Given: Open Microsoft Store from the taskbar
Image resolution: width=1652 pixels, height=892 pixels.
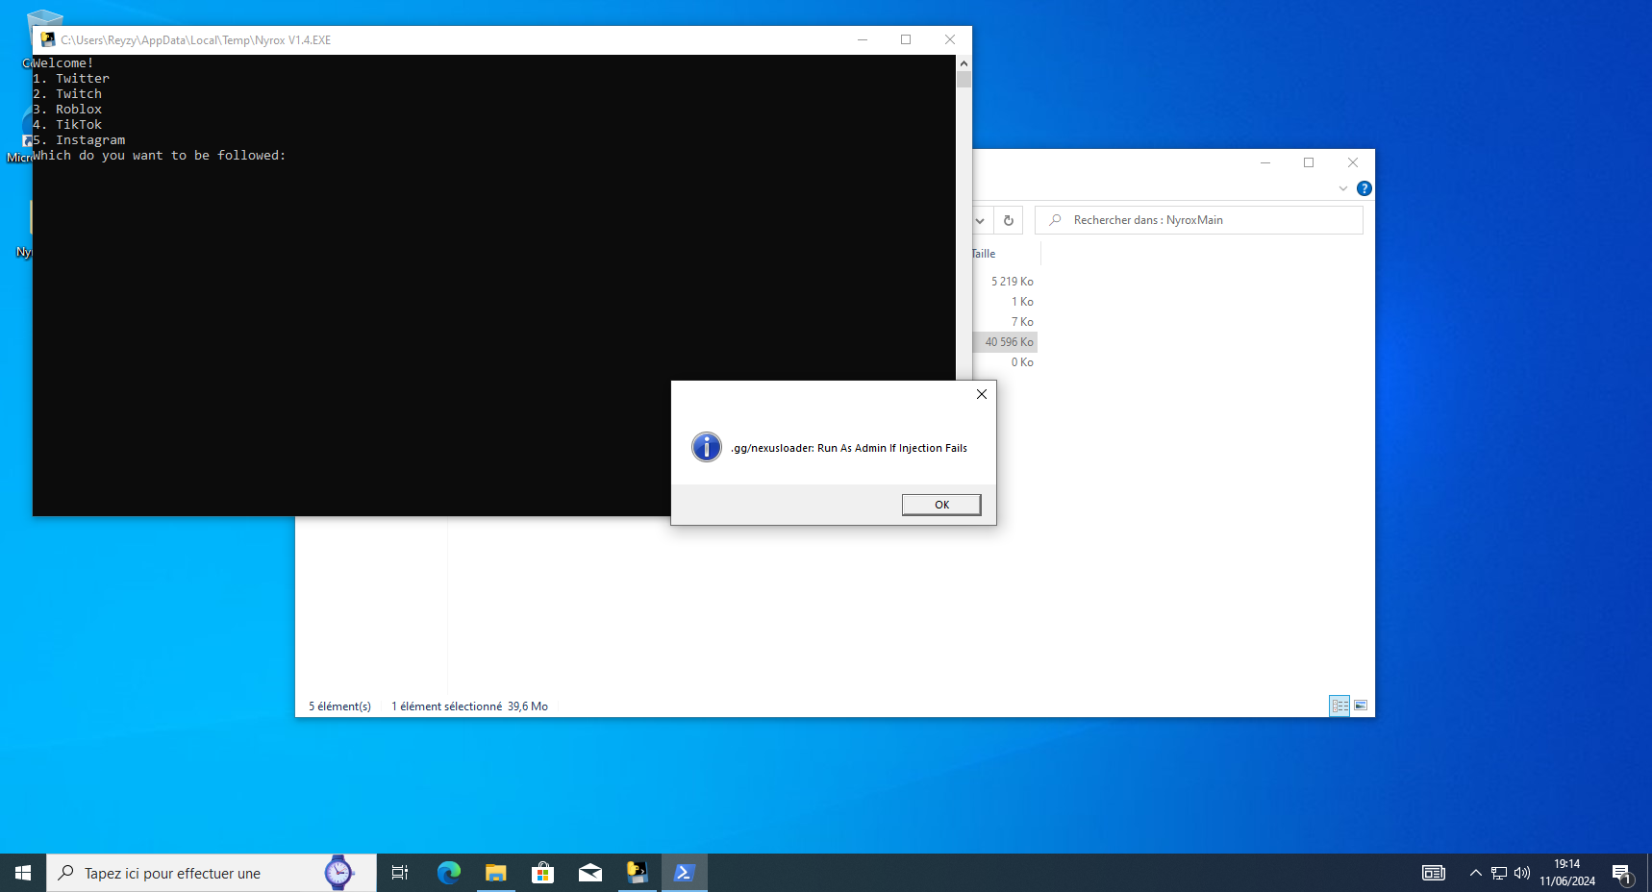Looking at the screenshot, I should coord(543,873).
